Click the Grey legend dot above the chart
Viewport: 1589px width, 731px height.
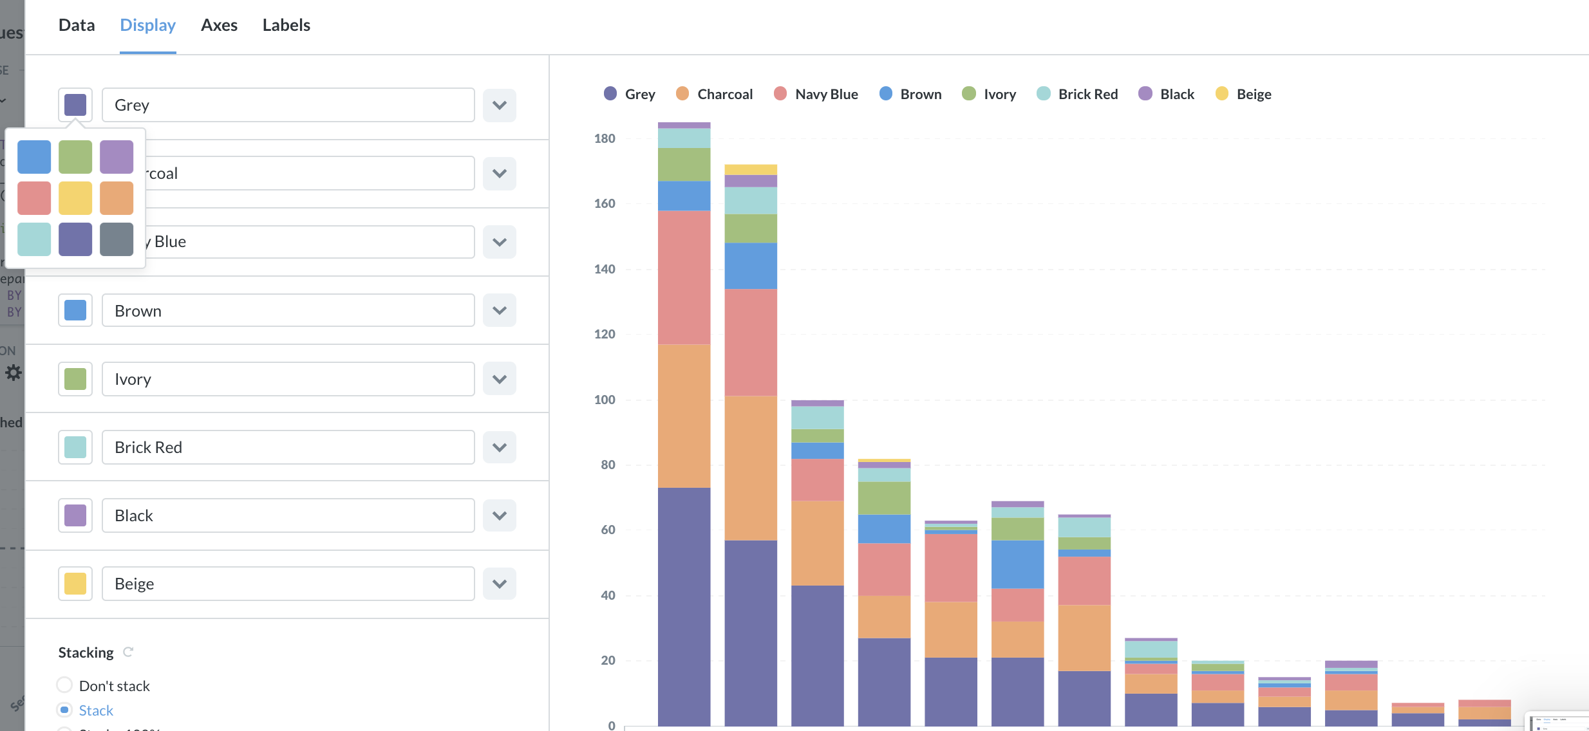610,94
